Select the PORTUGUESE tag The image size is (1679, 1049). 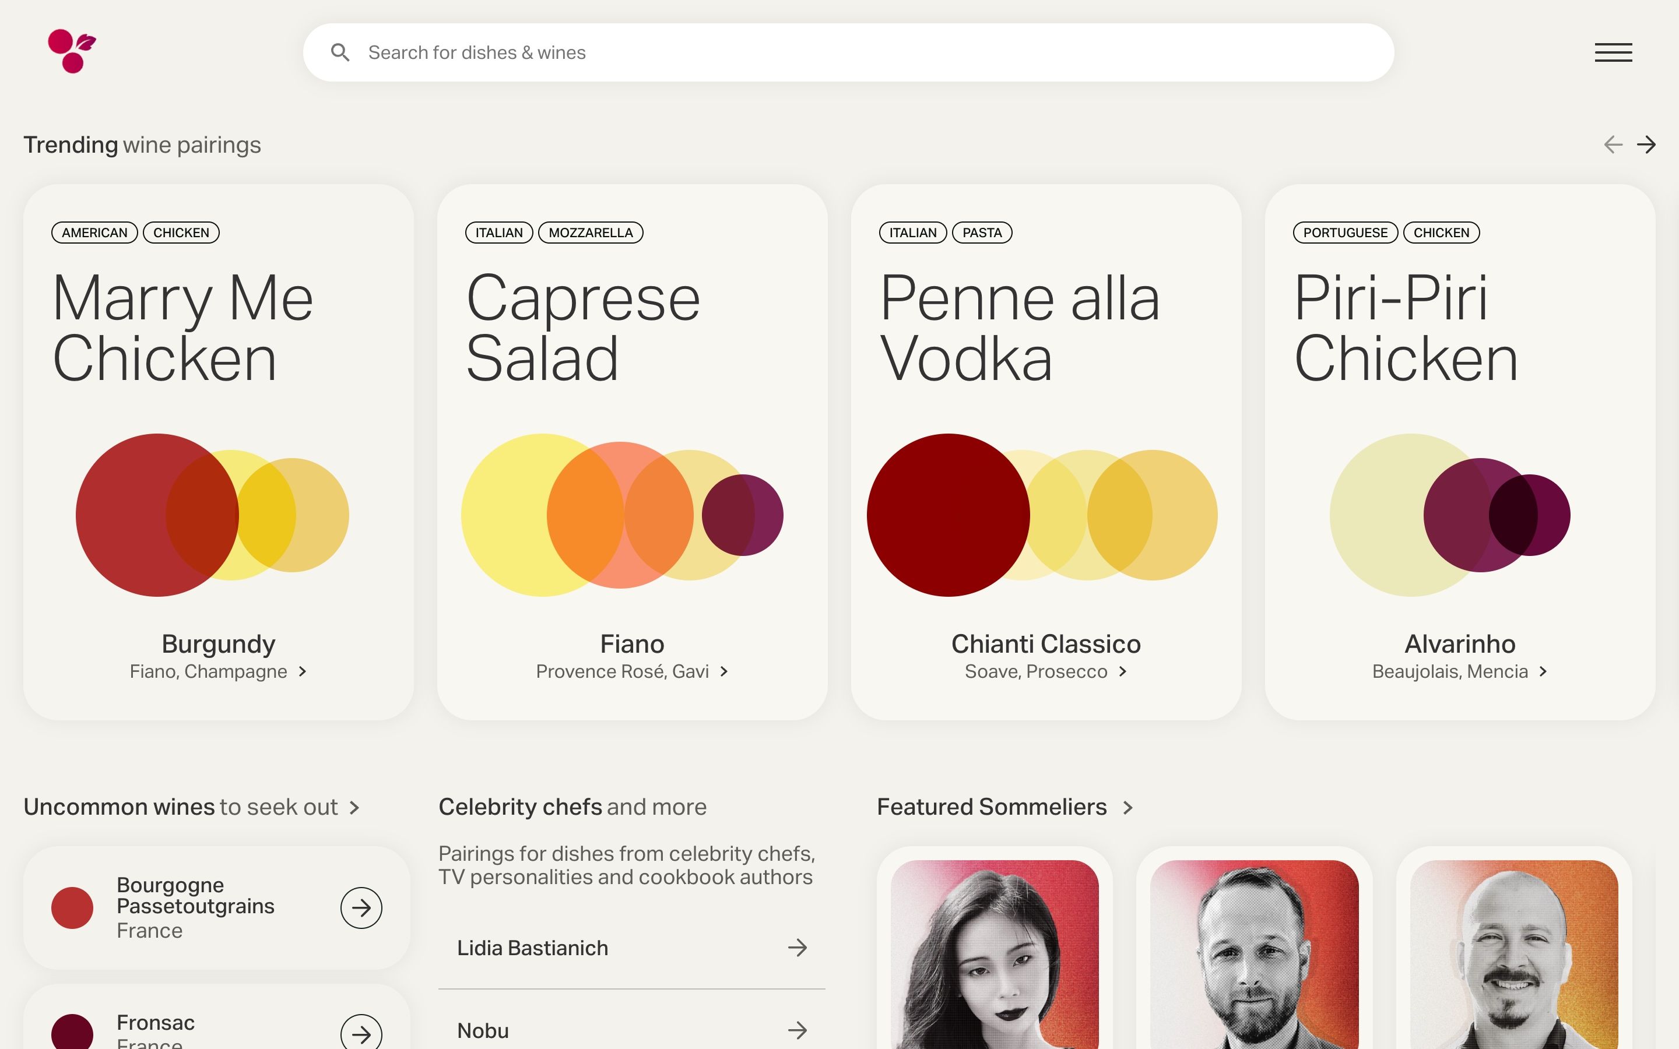tap(1344, 233)
